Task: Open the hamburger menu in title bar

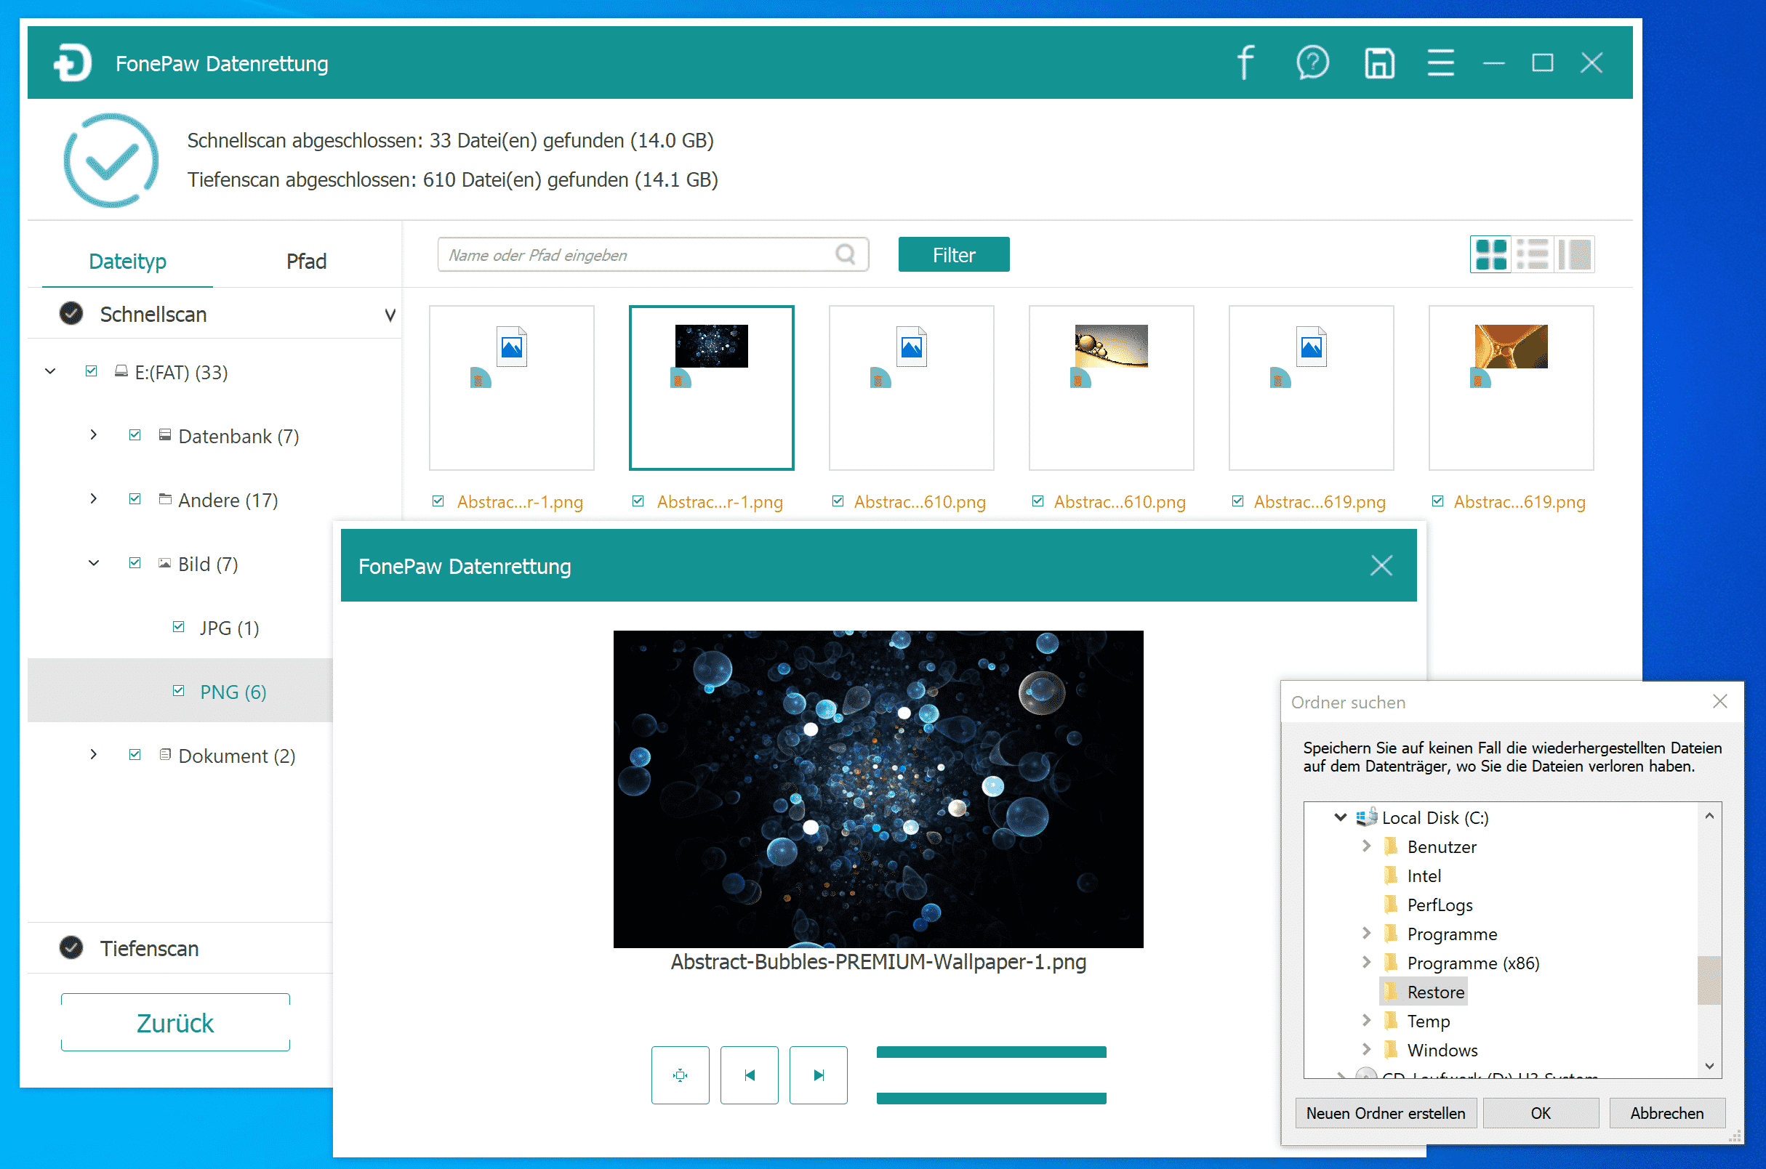Action: tap(1441, 62)
